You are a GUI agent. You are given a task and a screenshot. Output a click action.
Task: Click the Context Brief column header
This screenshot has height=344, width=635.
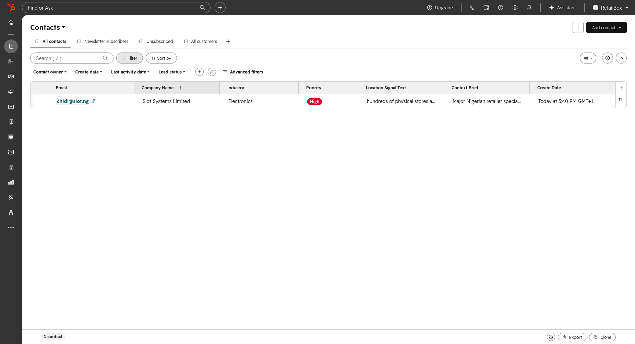point(487,88)
